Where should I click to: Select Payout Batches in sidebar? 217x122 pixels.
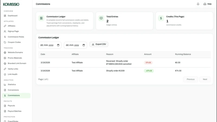coord(15,111)
